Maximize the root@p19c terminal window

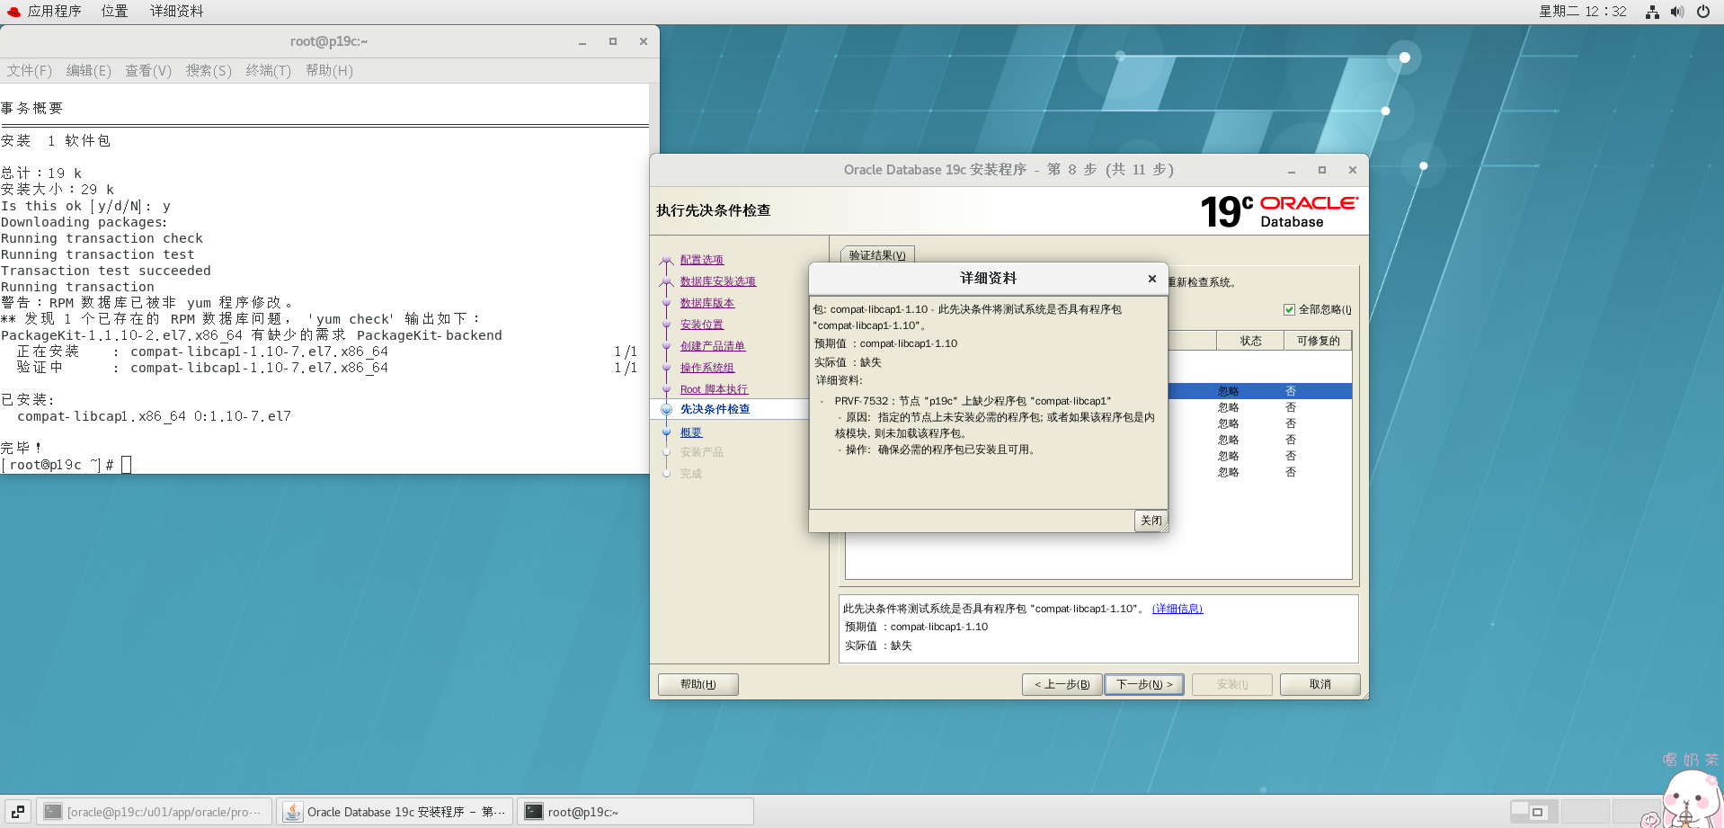click(x=613, y=41)
